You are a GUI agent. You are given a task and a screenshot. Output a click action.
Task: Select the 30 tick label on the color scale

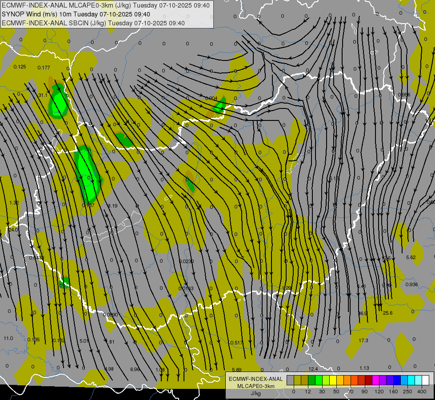click(322, 392)
